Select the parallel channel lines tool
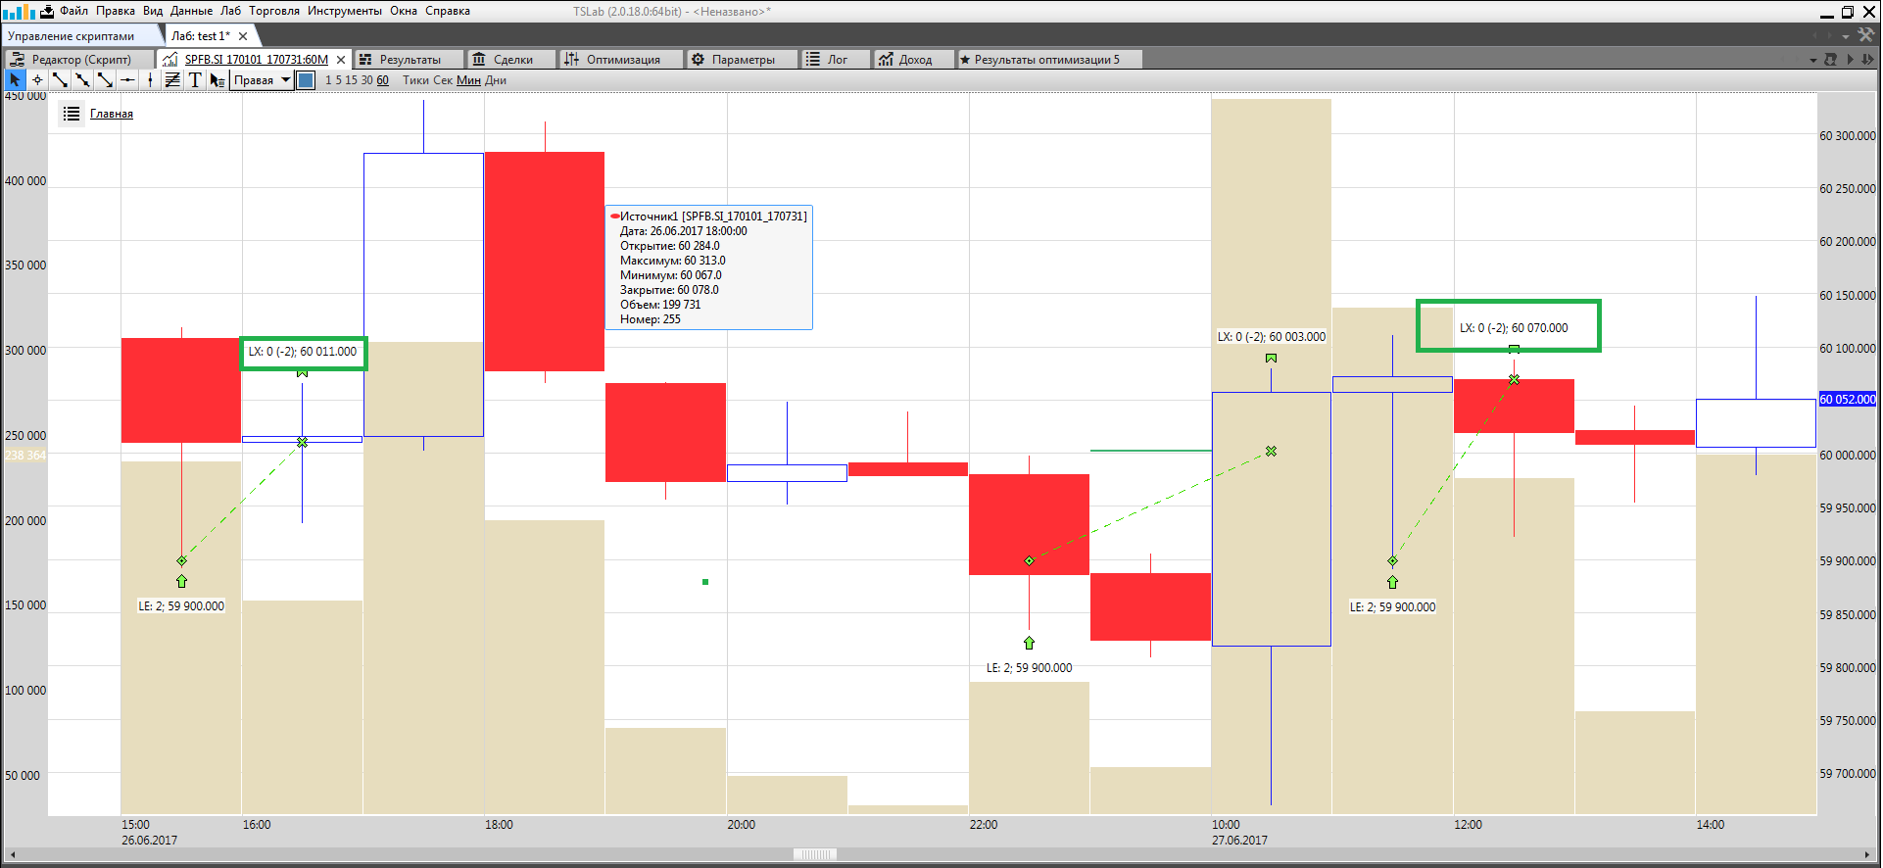The image size is (1883, 868). [172, 80]
